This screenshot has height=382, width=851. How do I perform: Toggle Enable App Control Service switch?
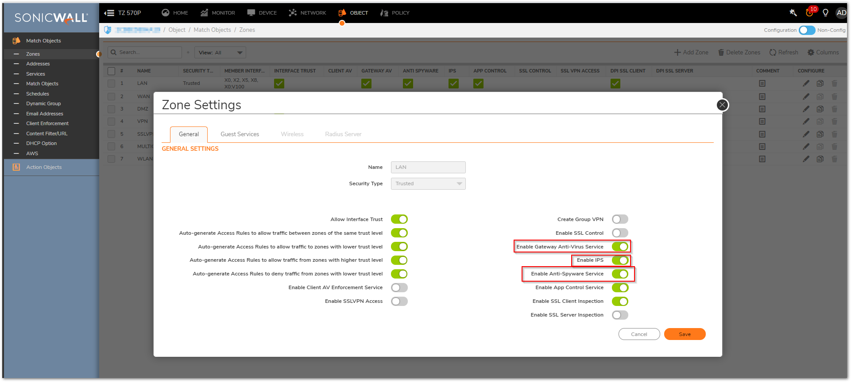pos(620,288)
